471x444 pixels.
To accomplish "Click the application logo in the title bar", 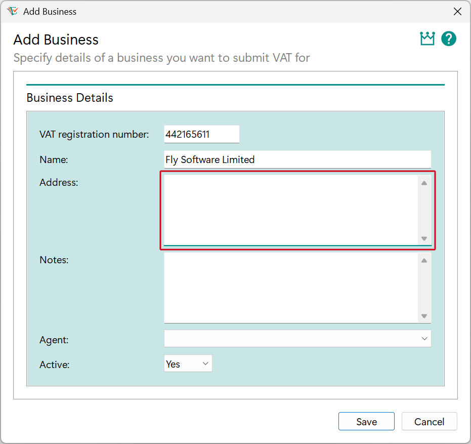I will (11, 11).
